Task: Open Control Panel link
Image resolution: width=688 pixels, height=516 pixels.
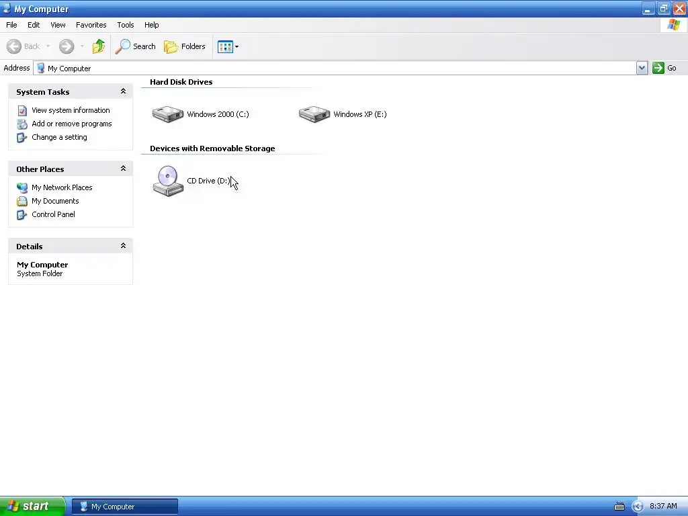Action: 53,214
